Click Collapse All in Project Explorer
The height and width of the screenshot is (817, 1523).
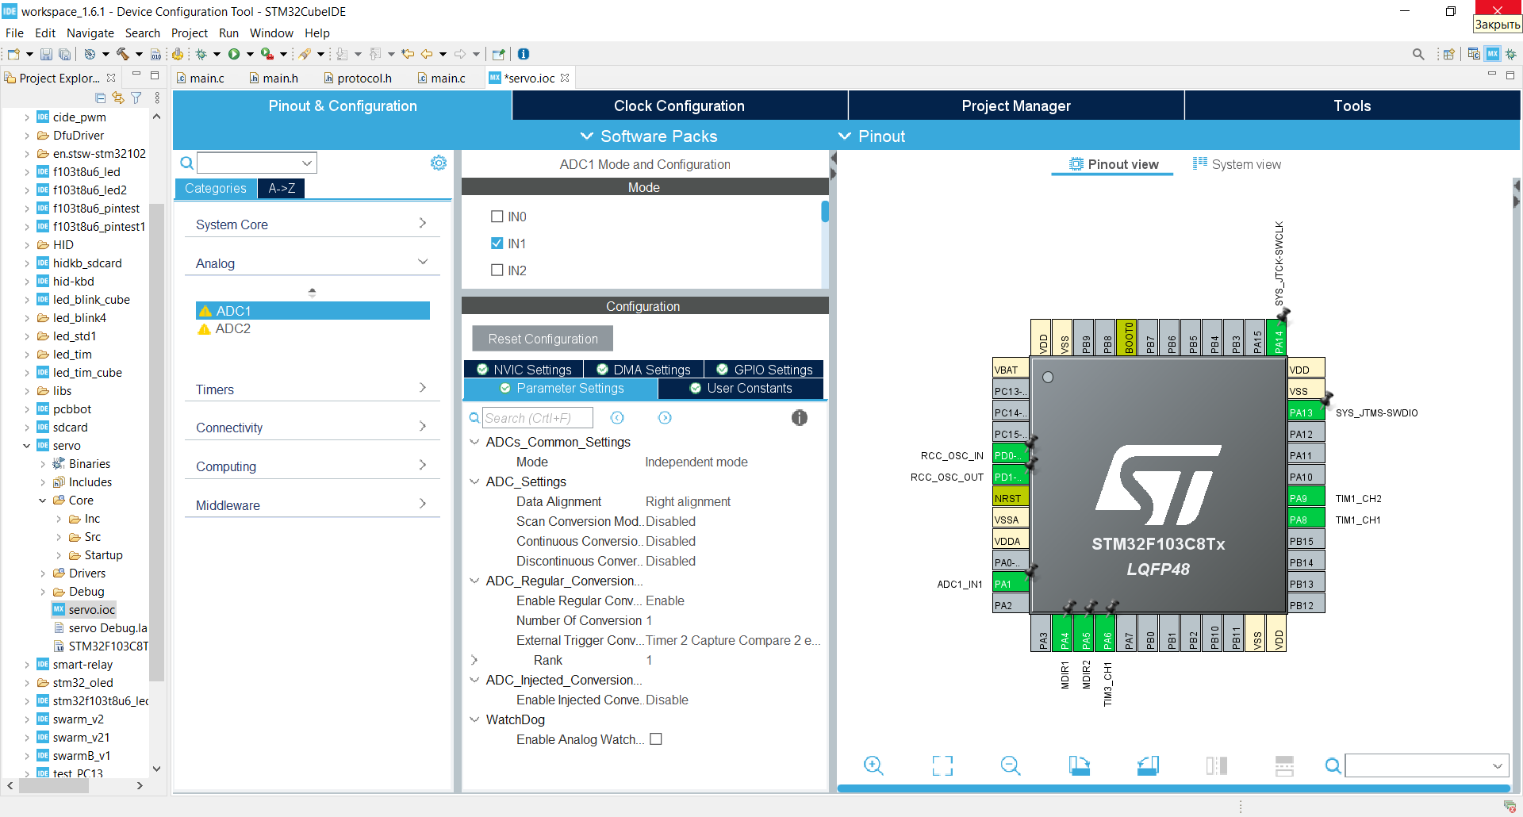(101, 98)
